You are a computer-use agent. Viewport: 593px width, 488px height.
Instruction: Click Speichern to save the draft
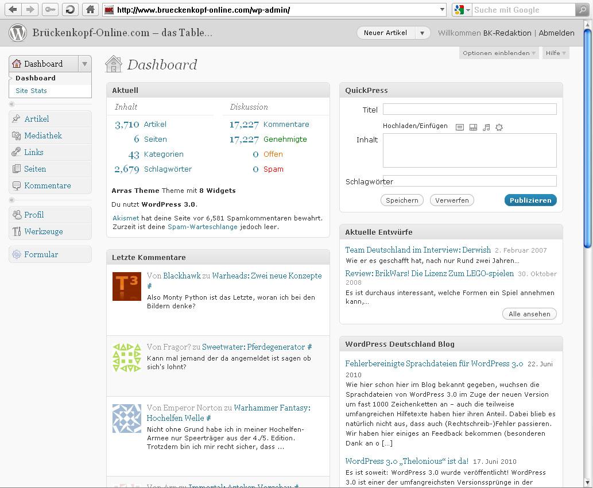[x=402, y=200]
